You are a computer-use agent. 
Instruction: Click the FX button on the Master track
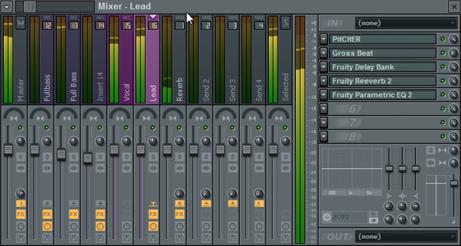[21, 215]
